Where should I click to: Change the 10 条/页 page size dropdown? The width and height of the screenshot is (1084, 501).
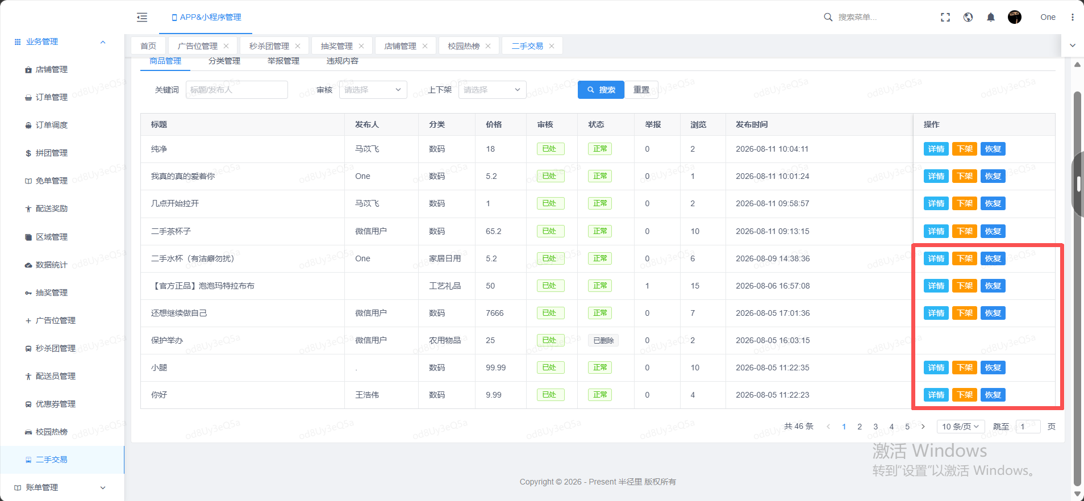[960, 427]
